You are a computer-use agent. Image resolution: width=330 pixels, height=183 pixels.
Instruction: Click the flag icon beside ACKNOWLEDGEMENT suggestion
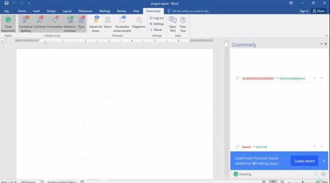(x=238, y=78)
